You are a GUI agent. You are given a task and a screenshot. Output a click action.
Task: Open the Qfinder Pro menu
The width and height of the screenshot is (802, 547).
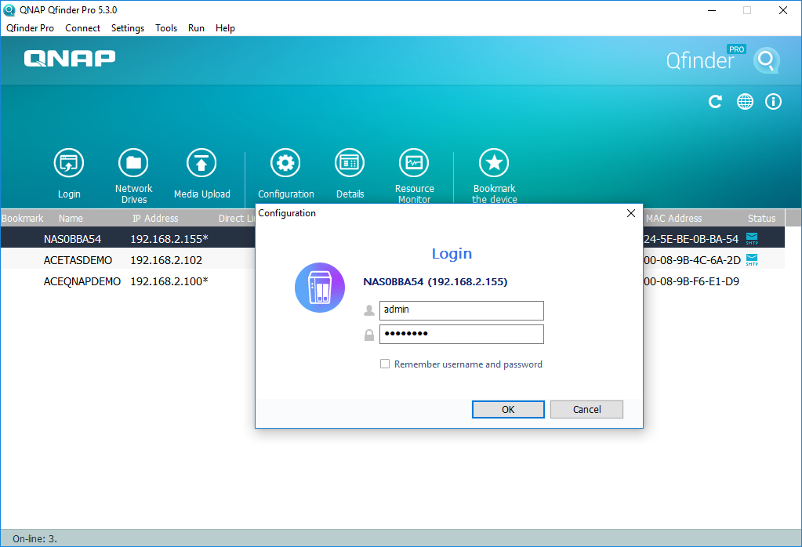tap(31, 28)
